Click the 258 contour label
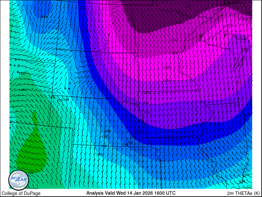Viewport: 262px width, 197px height. click(188, 6)
